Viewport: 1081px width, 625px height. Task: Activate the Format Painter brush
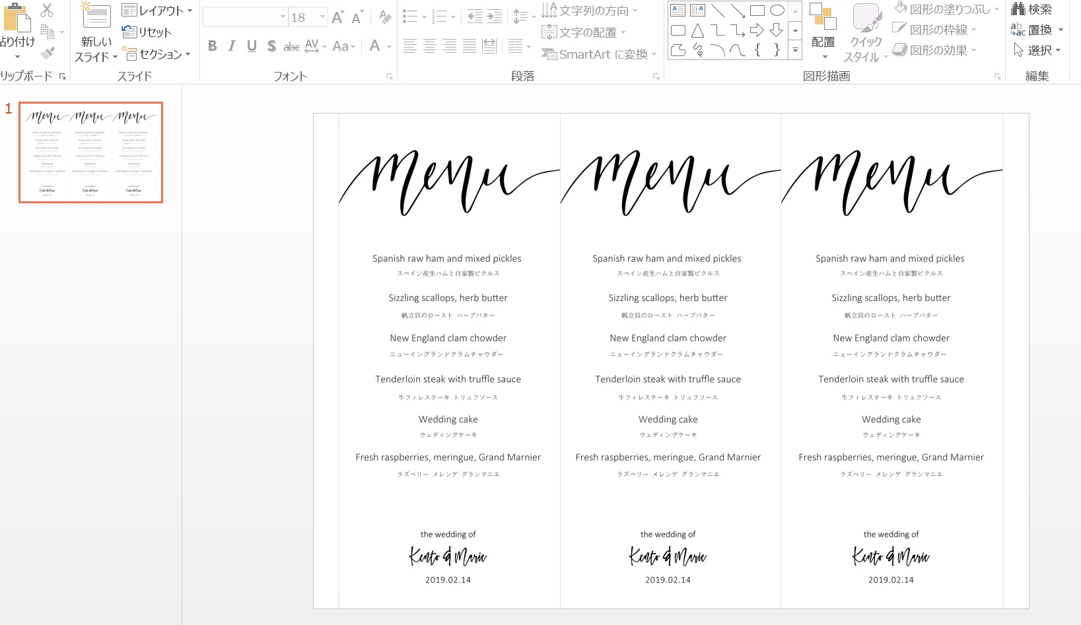pyautogui.click(x=46, y=53)
